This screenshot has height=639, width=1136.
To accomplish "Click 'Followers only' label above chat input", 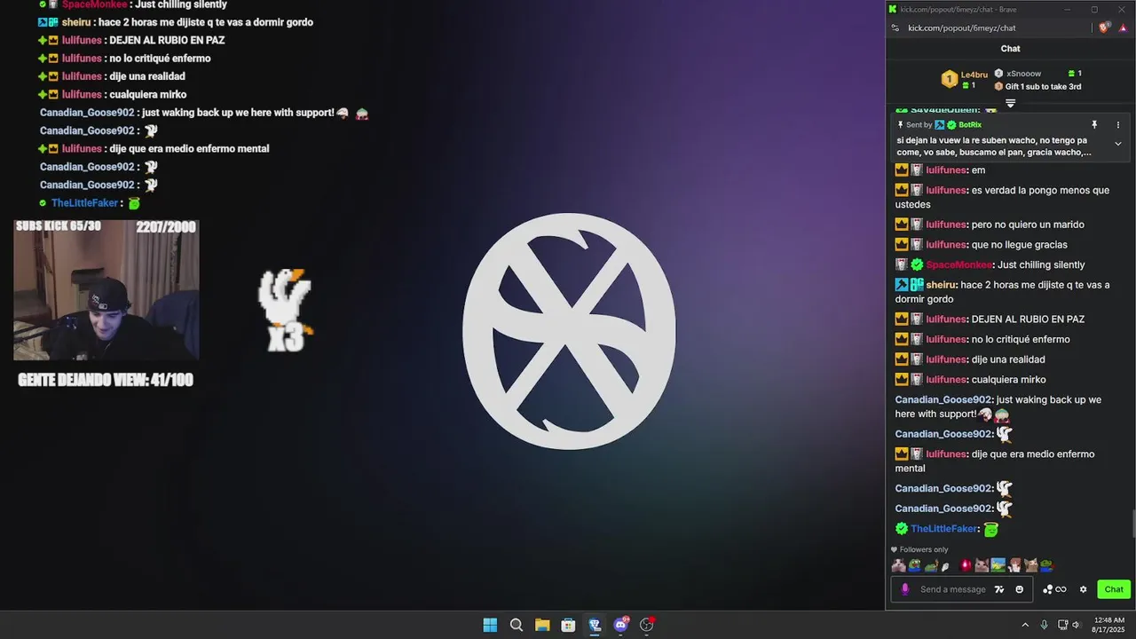I will [924, 549].
